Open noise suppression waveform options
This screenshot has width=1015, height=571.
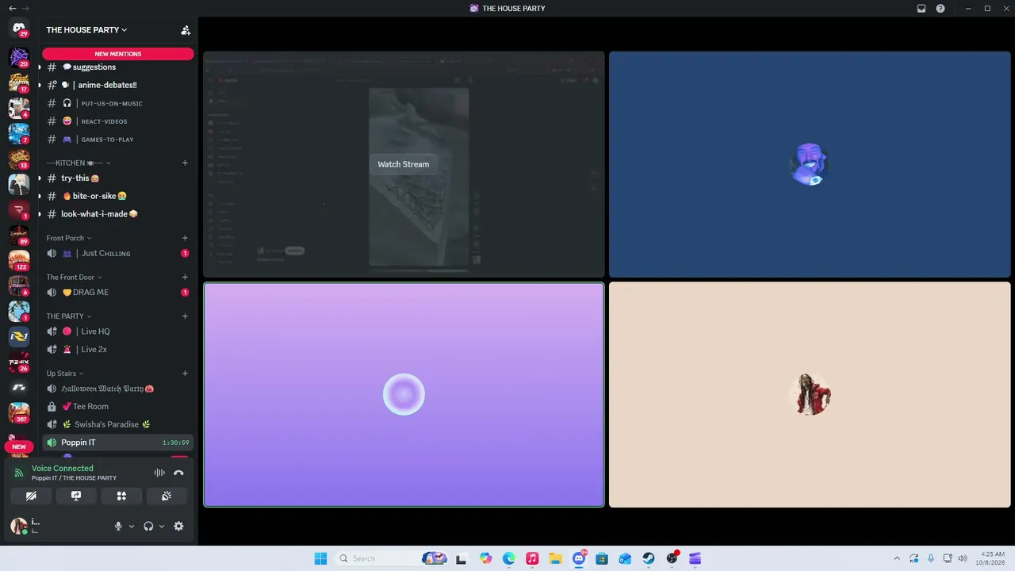(159, 473)
